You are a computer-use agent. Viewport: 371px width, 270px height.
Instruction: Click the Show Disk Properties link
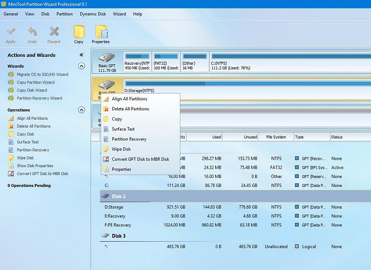[35, 166]
